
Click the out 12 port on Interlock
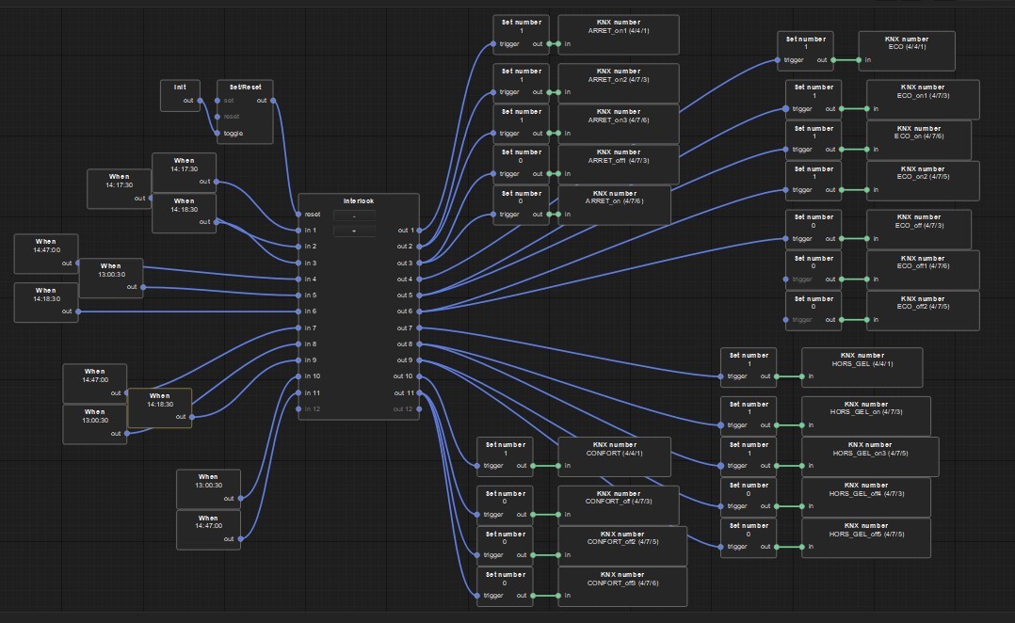click(x=419, y=409)
